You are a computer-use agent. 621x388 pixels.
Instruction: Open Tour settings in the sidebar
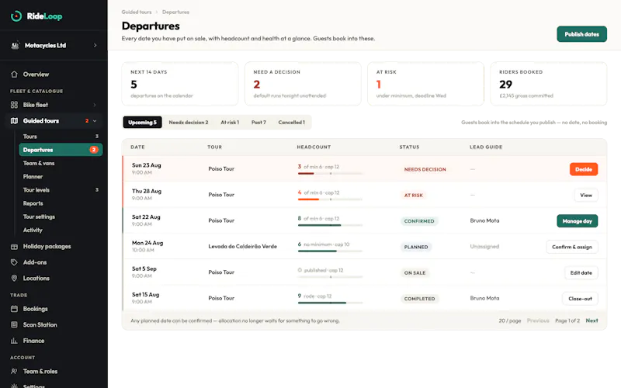pos(61,217)
